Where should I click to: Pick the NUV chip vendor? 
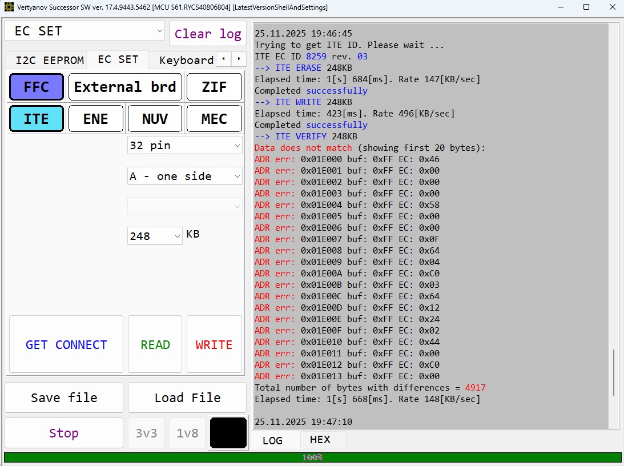tap(155, 119)
